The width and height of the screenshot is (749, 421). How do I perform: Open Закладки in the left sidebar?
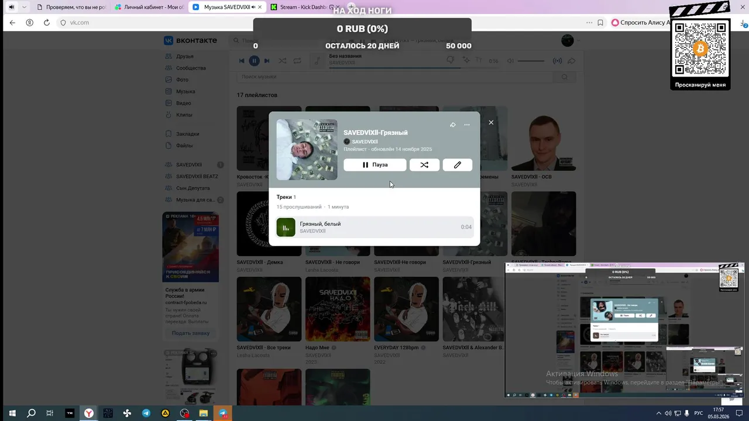click(x=187, y=134)
